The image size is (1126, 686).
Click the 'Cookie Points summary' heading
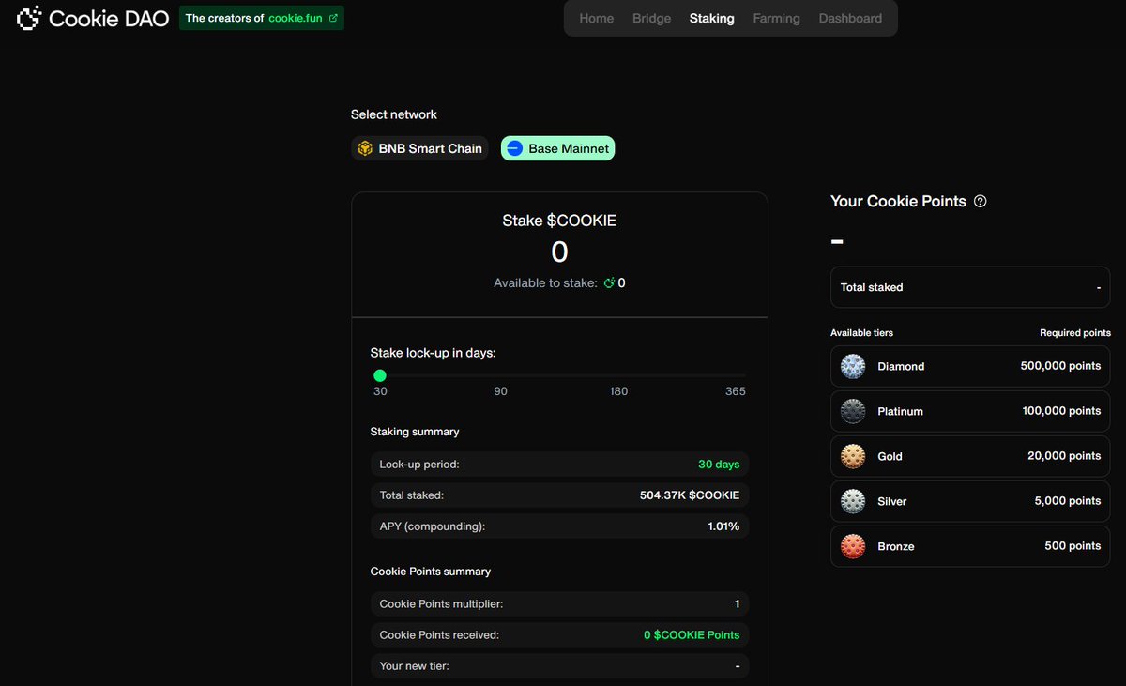[431, 572]
